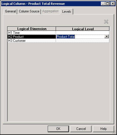
Task: Open the Column Source tab
Action: (x=29, y=11)
